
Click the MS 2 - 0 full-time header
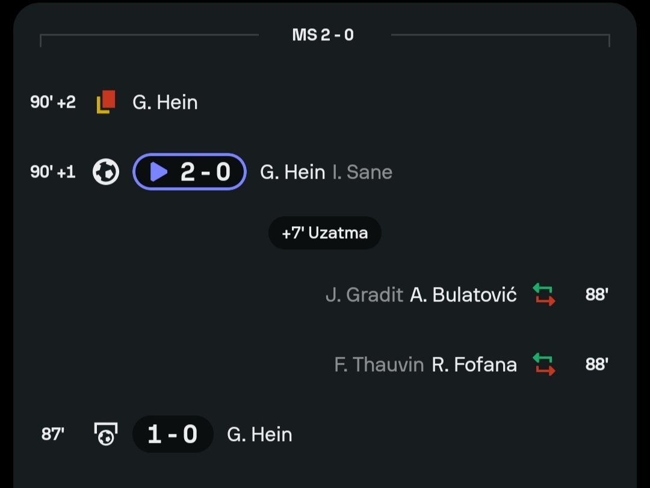[x=323, y=35]
